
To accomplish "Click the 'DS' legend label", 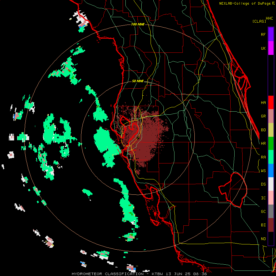I will [263, 184].
